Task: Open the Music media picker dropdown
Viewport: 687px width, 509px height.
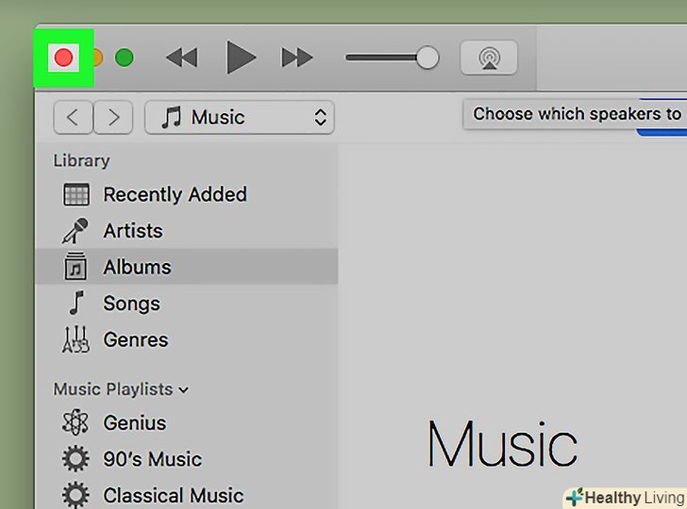Action: pos(240,117)
